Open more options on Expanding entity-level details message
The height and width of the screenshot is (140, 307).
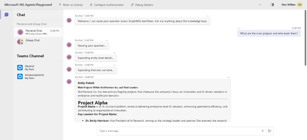(114, 53)
